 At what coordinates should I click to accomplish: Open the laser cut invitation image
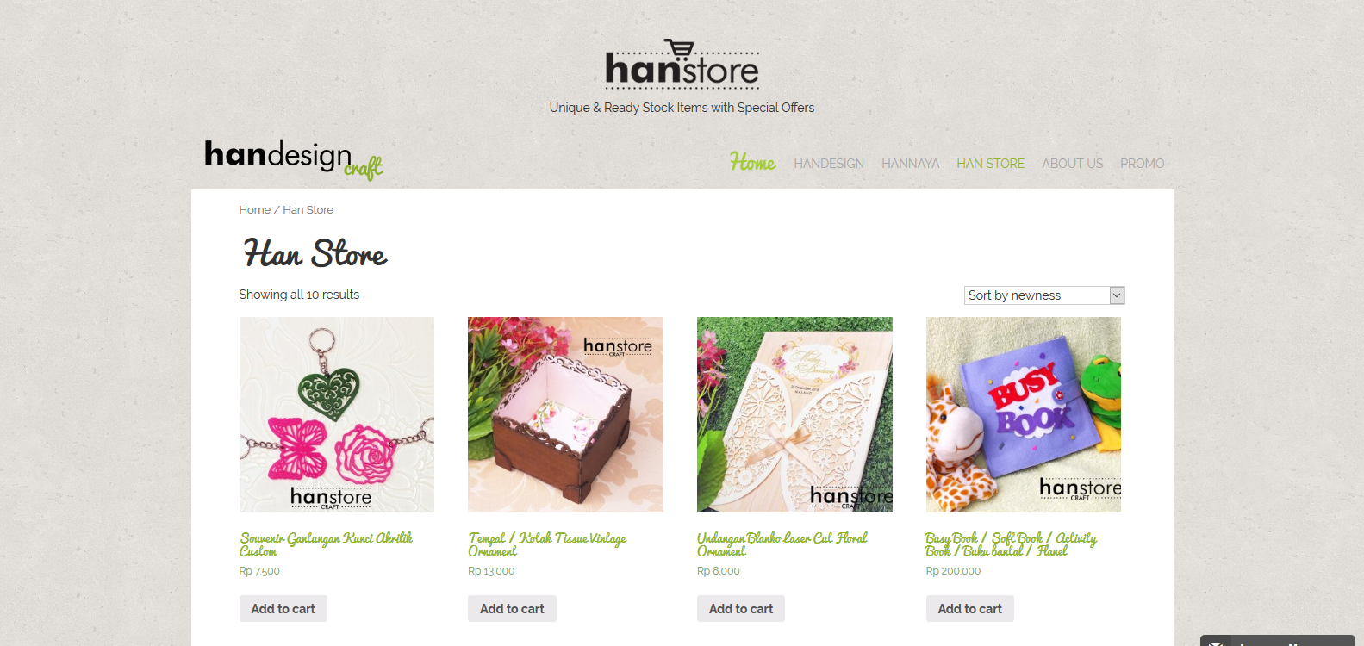pos(794,414)
